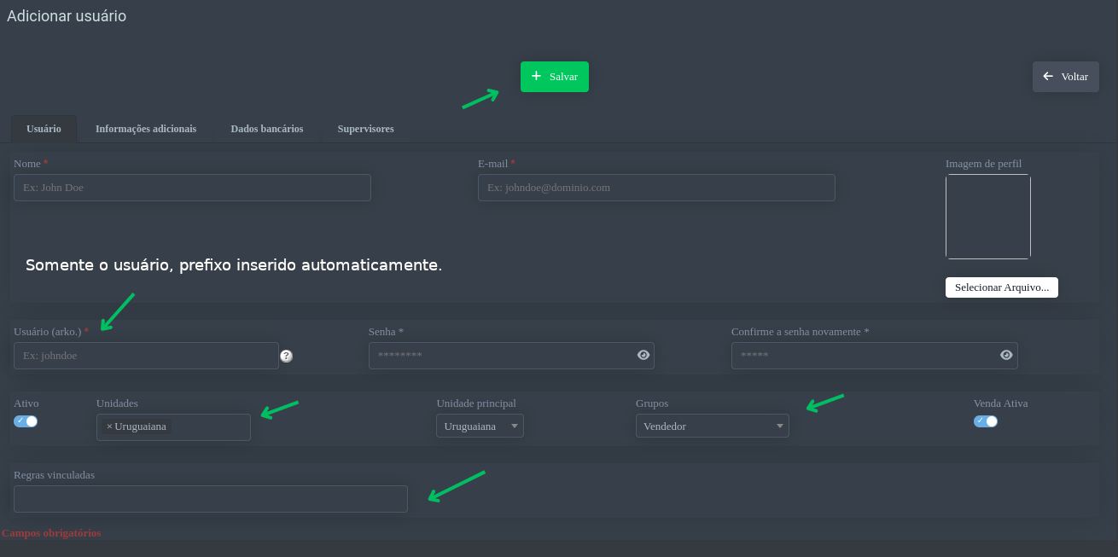The image size is (1118, 557).
Task: Open the Unidade principal dropdown
Action: [x=480, y=426]
